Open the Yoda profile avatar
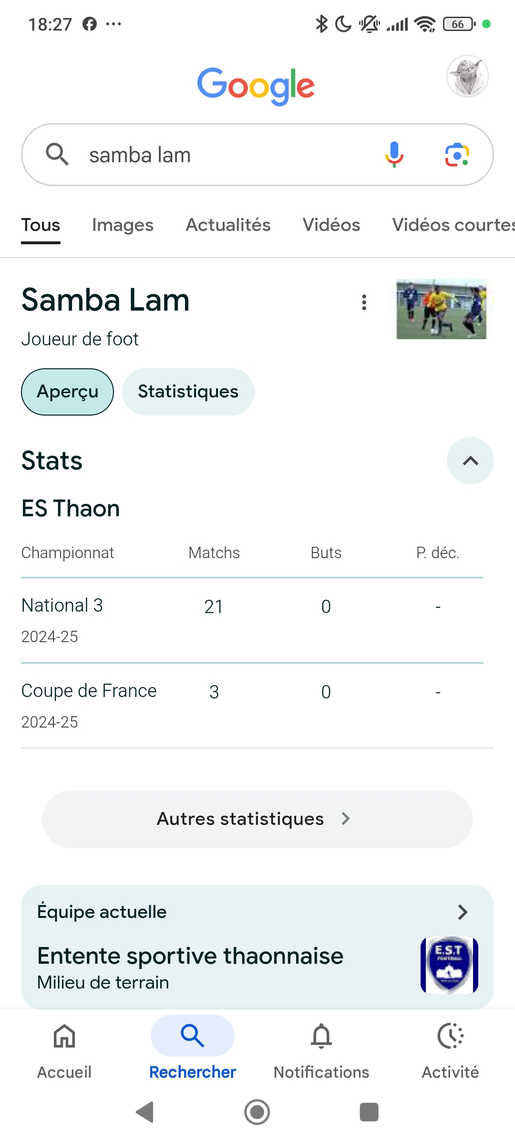515x1145 pixels. pyautogui.click(x=467, y=76)
